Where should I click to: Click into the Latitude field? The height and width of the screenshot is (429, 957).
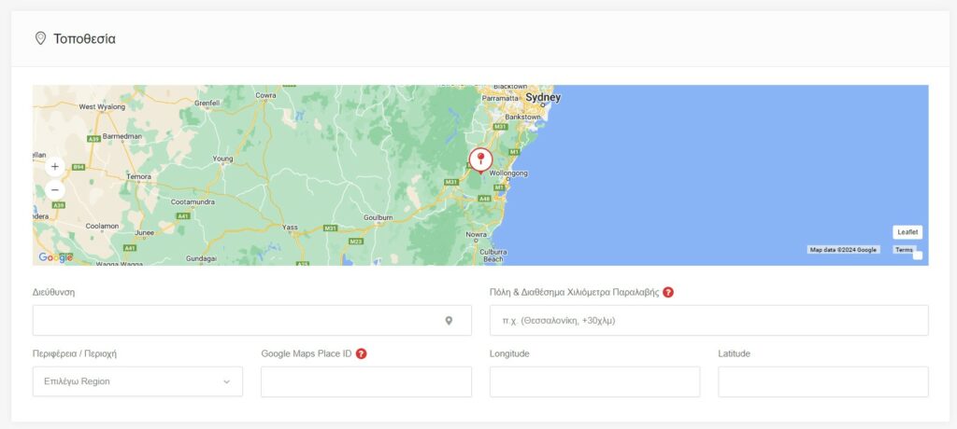click(x=822, y=381)
